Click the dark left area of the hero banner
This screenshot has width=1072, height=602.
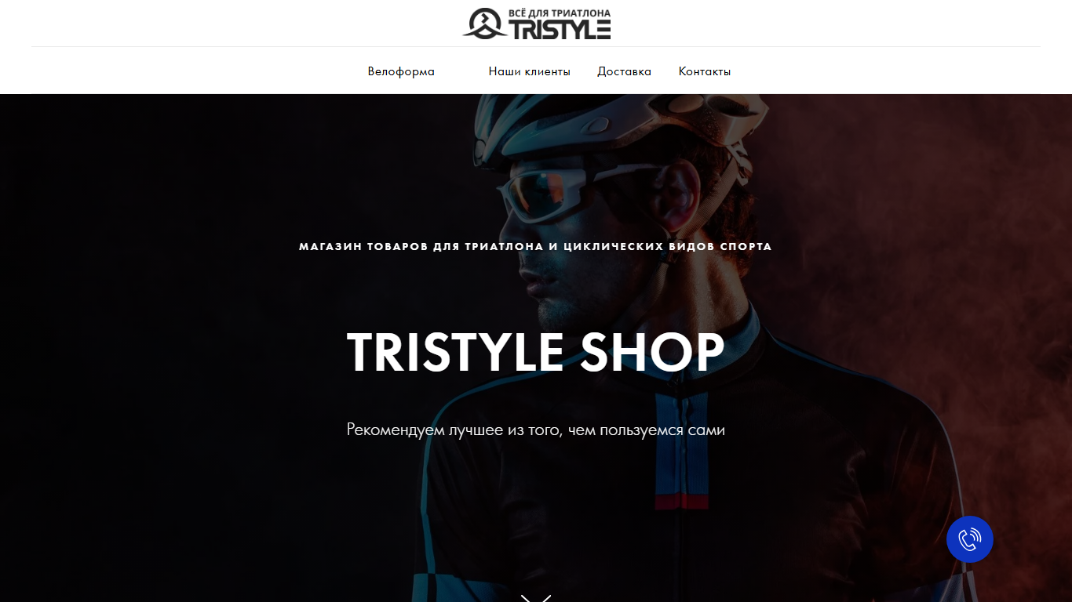click(x=157, y=353)
